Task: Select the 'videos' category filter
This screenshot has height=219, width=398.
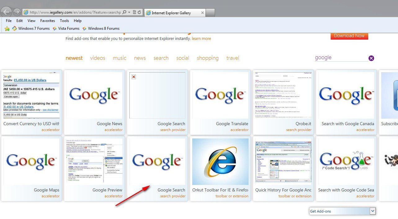Action: point(98,58)
